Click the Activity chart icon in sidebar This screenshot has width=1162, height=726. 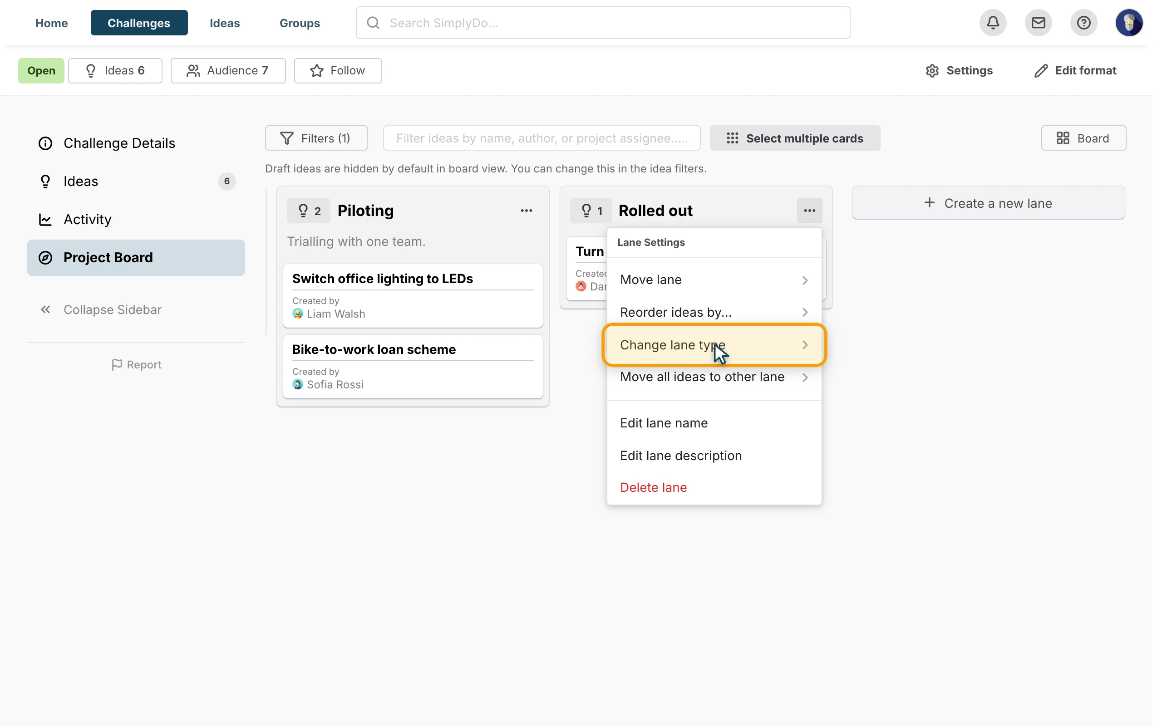pyautogui.click(x=45, y=220)
